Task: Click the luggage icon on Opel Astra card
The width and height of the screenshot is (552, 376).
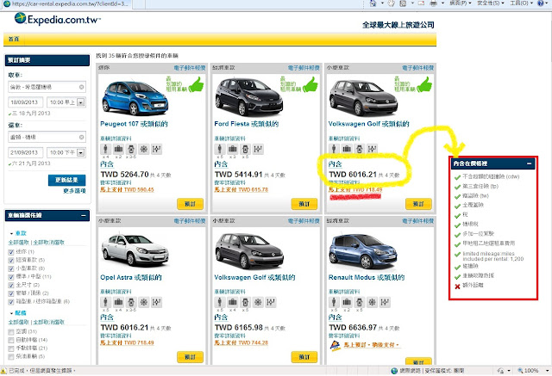Action: [x=118, y=302]
